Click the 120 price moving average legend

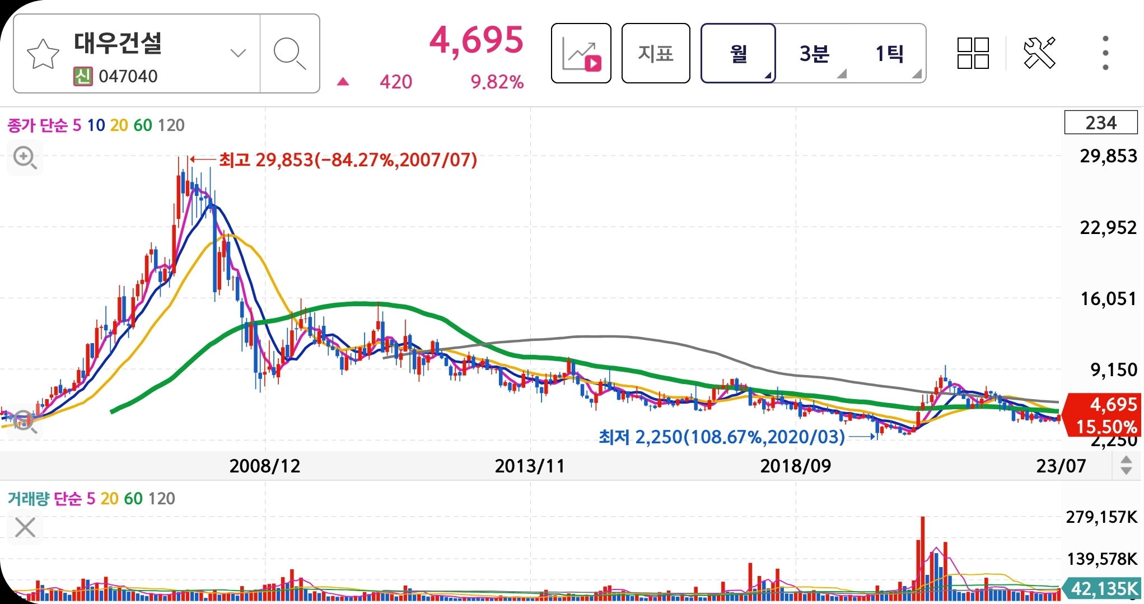coord(171,125)
